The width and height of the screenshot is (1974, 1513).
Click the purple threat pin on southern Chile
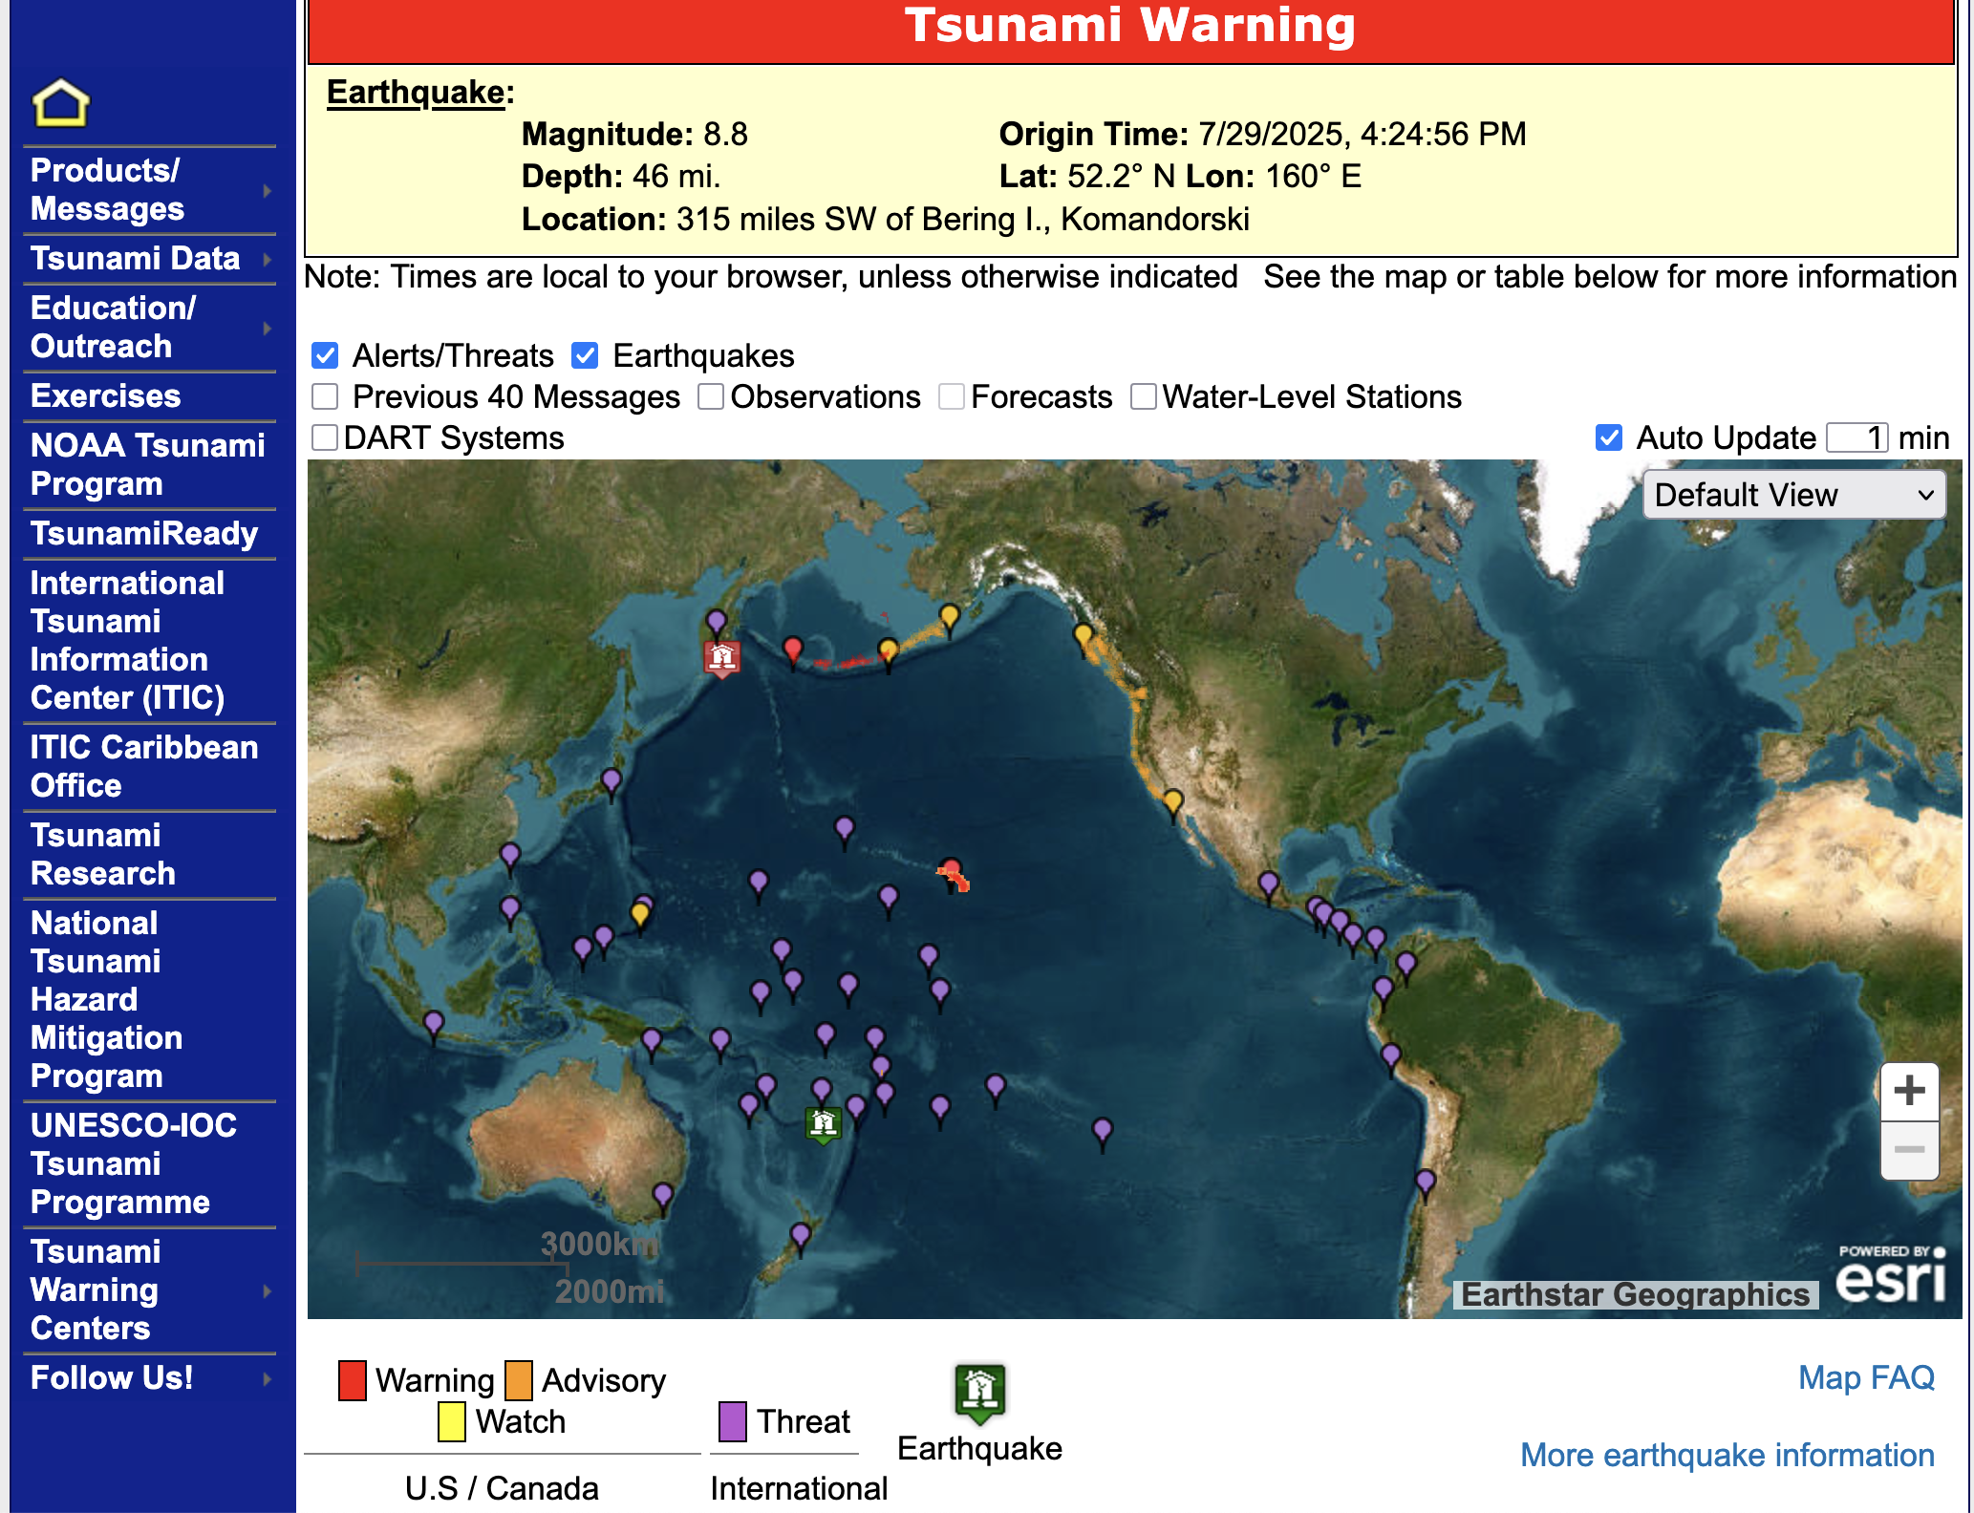[1426, 1185]
